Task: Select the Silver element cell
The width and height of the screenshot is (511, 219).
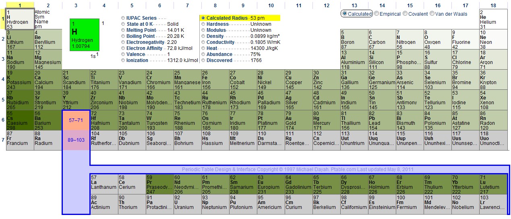Action: pos(298,100)
